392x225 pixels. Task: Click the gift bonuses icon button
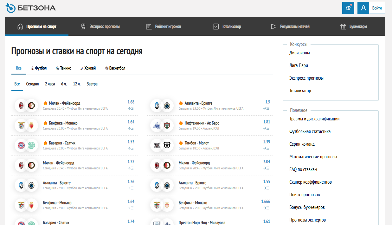[348, 8]
